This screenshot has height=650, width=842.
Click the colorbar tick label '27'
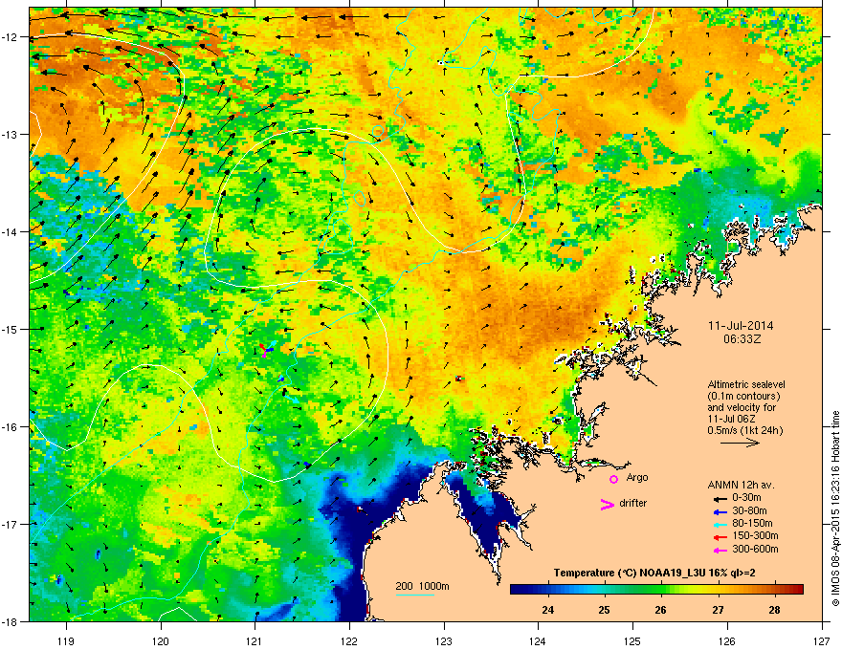pyautogui.click(x=718, y=610)
